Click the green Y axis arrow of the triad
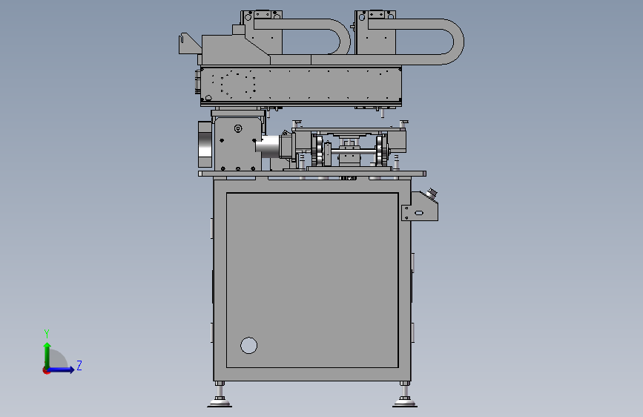 (47, 355)
